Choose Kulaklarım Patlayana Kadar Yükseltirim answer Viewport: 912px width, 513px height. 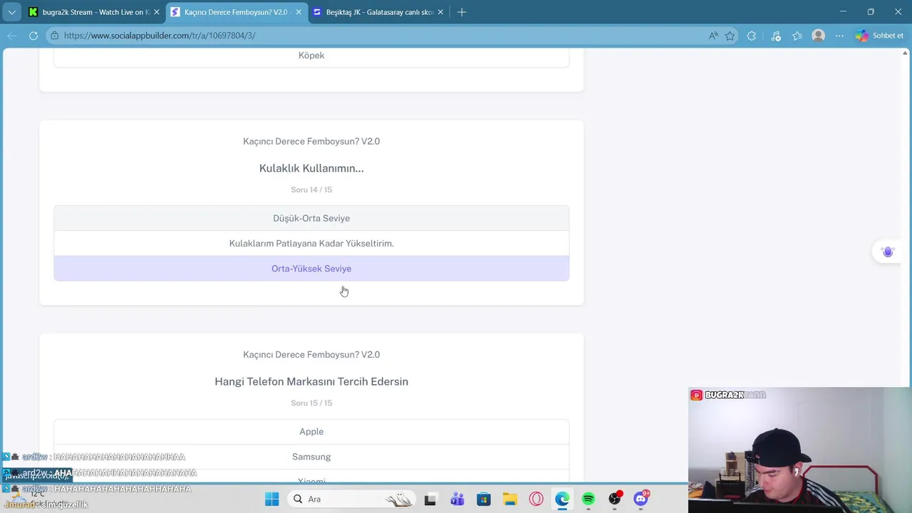tap(311, 244)
